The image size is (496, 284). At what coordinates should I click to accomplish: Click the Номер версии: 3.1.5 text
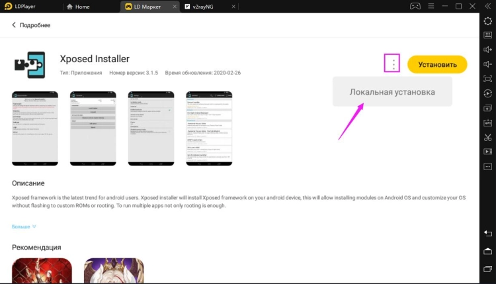coord(134,73)
